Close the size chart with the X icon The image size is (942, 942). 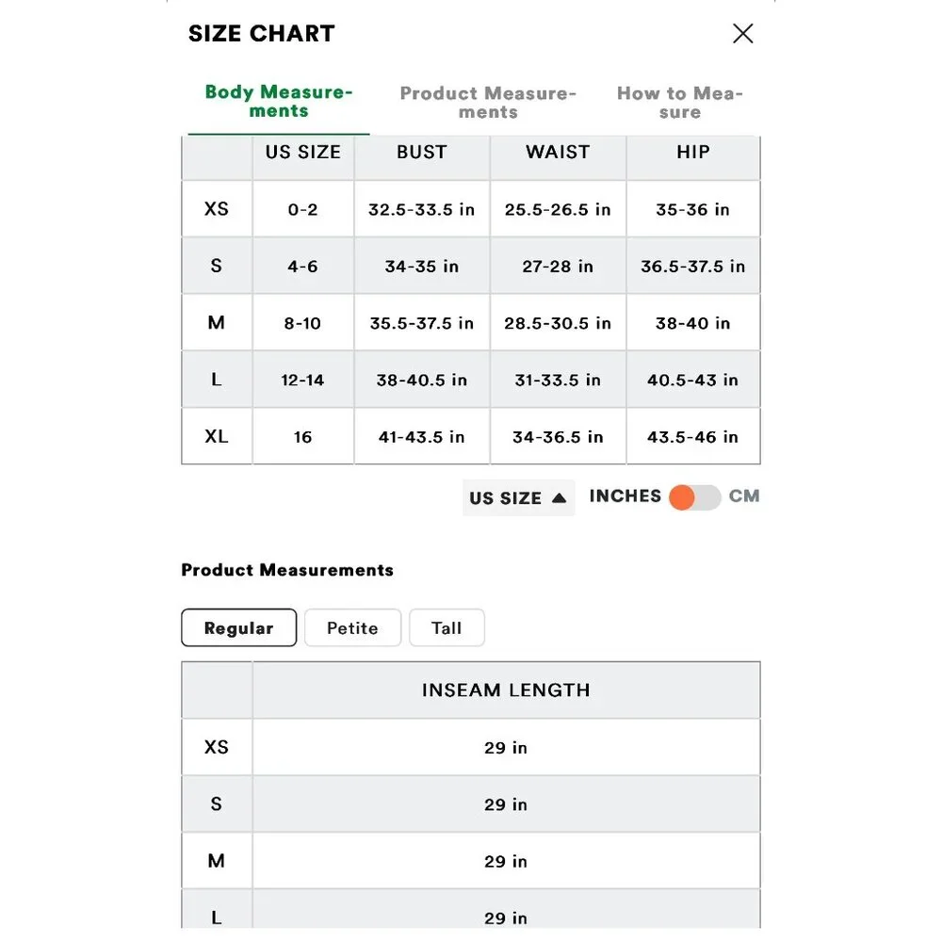(742, 34)
